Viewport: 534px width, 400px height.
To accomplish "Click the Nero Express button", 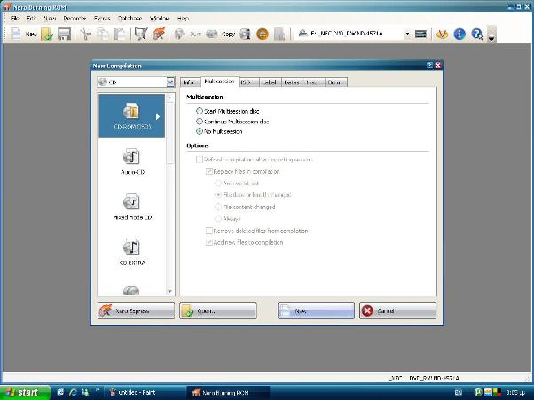I will click(136, 310).
